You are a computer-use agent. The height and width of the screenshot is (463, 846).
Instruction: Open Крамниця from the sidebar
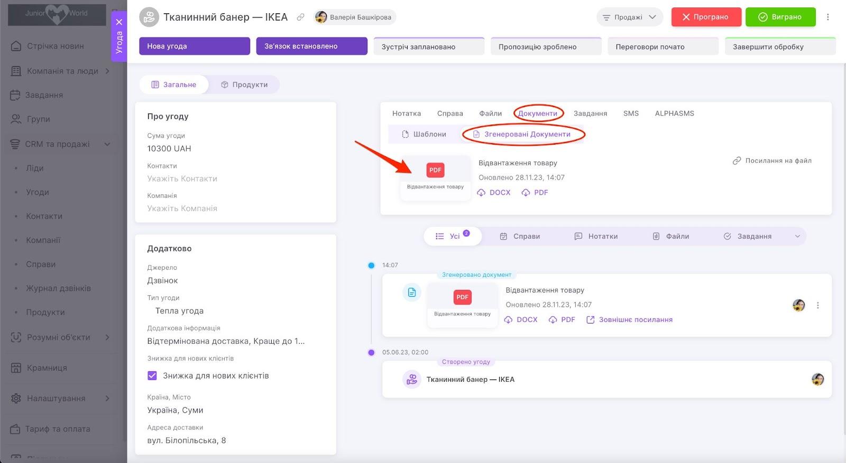(47, 368)
